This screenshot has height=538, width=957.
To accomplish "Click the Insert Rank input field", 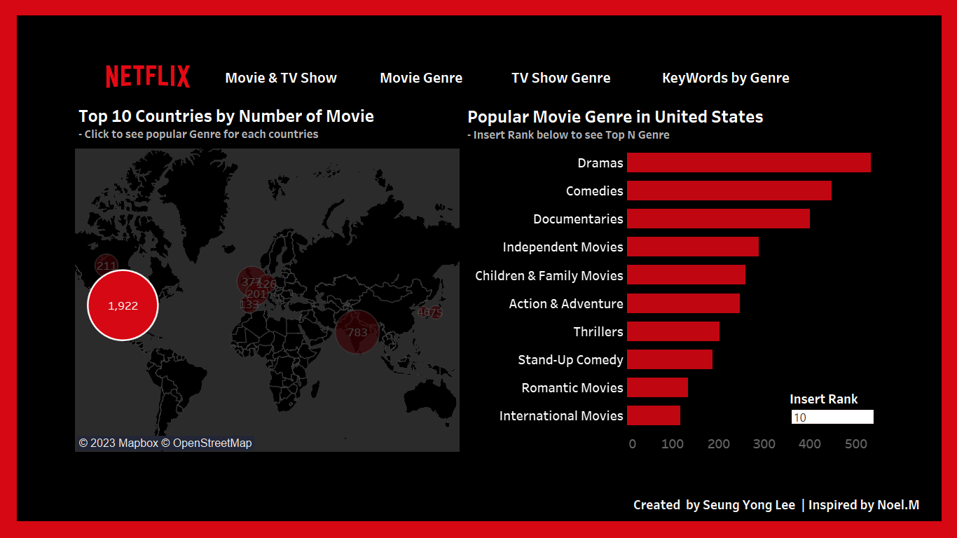I will 832,418.
